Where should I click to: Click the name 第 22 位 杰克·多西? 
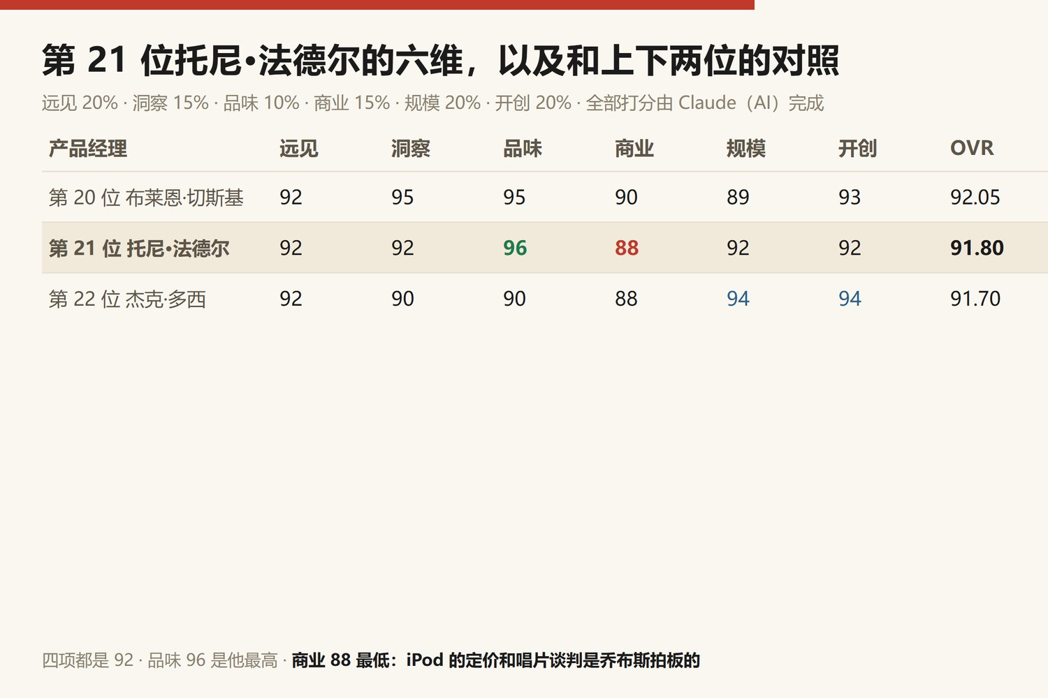(127, 299)
